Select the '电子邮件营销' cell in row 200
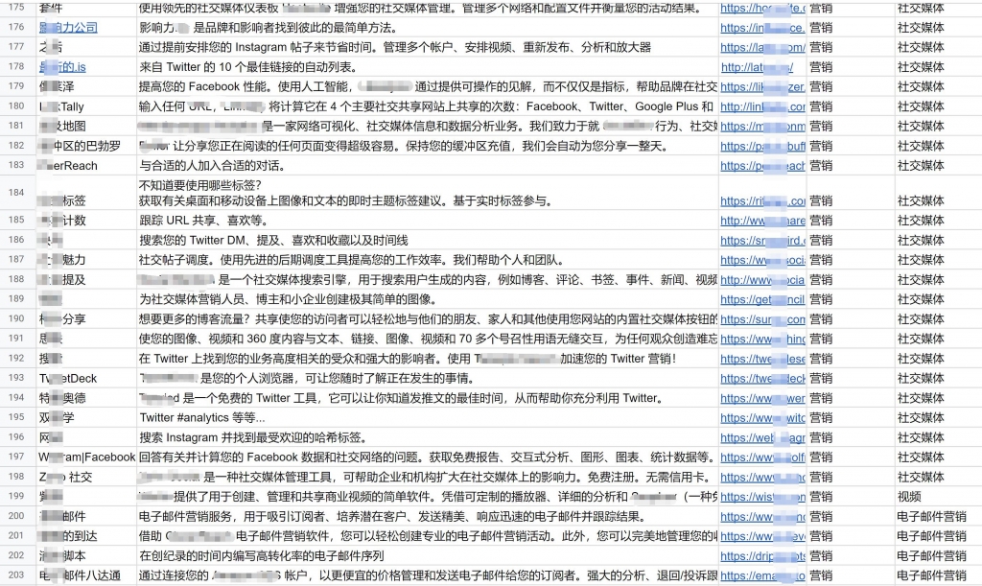This screenshot has width=982, height=586. coord(938,517)
